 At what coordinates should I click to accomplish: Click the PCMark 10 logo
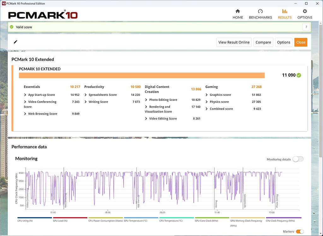coord(43,15)
